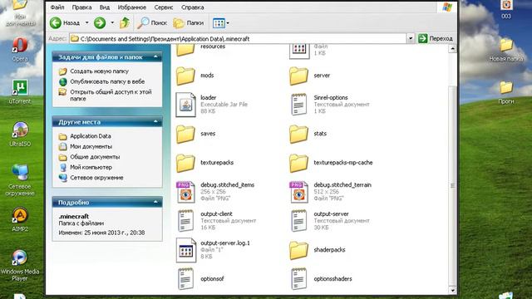Open the Файл menu
This screenshot has height=299, width=532.
(57, 7)
